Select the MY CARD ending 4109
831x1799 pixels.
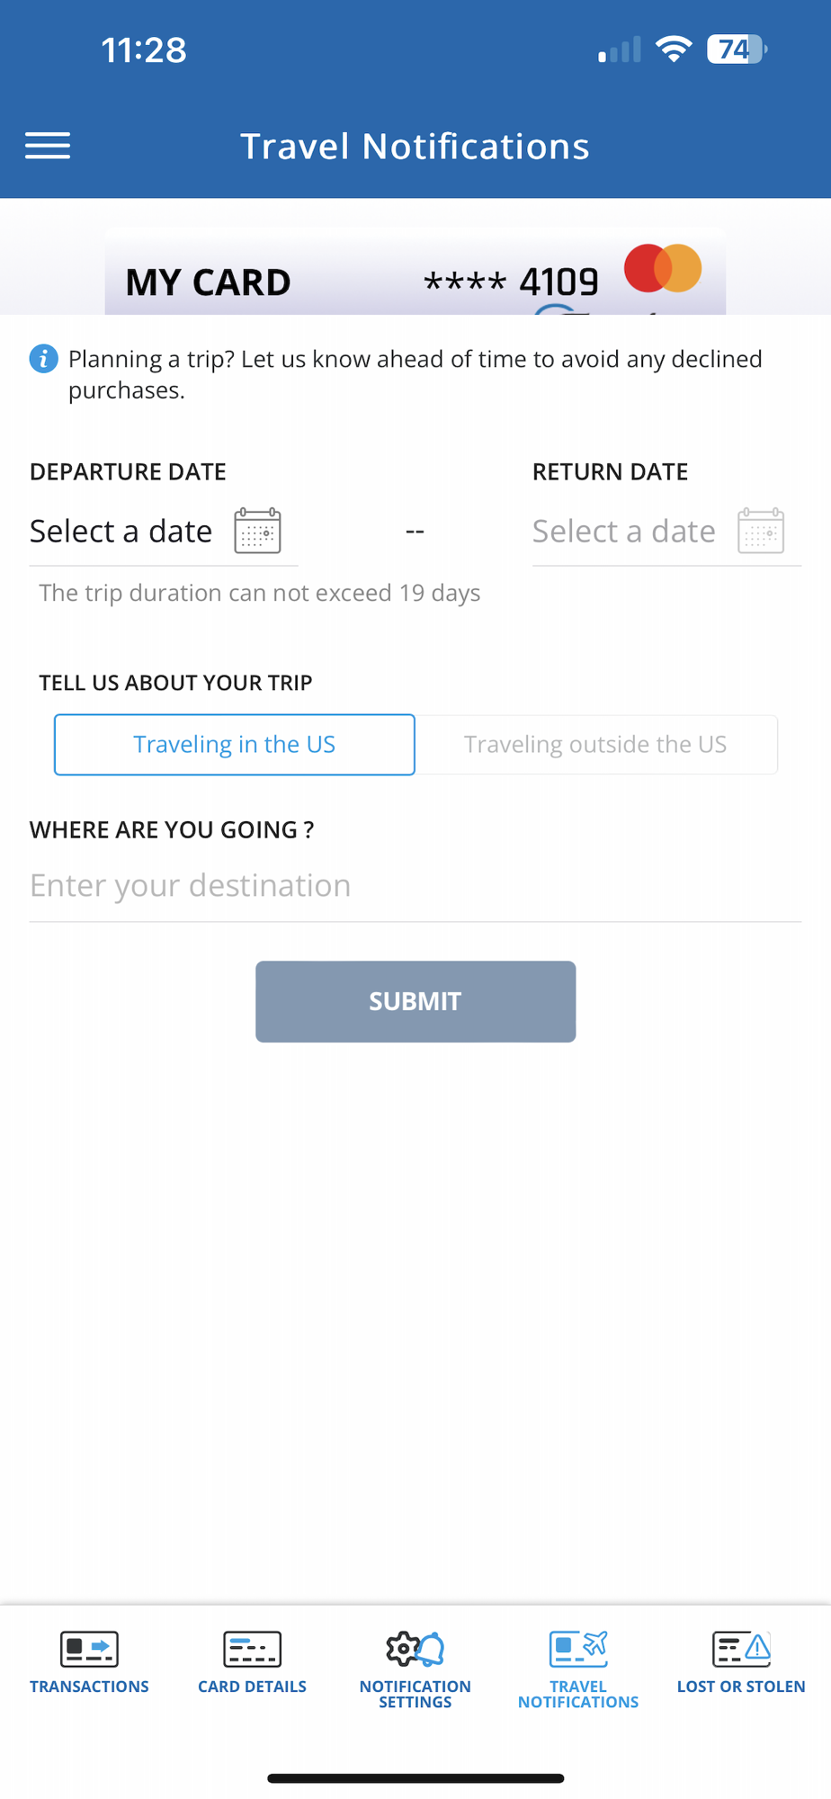click(x=415, y=273)
